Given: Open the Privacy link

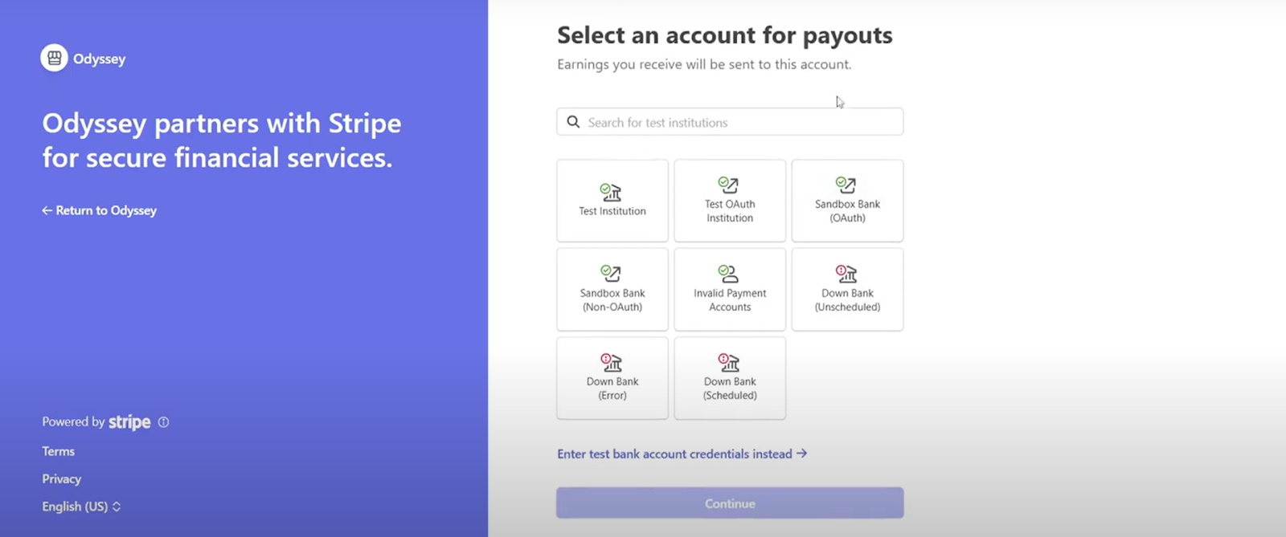Looking at the screenshot, I should [62, 478].
